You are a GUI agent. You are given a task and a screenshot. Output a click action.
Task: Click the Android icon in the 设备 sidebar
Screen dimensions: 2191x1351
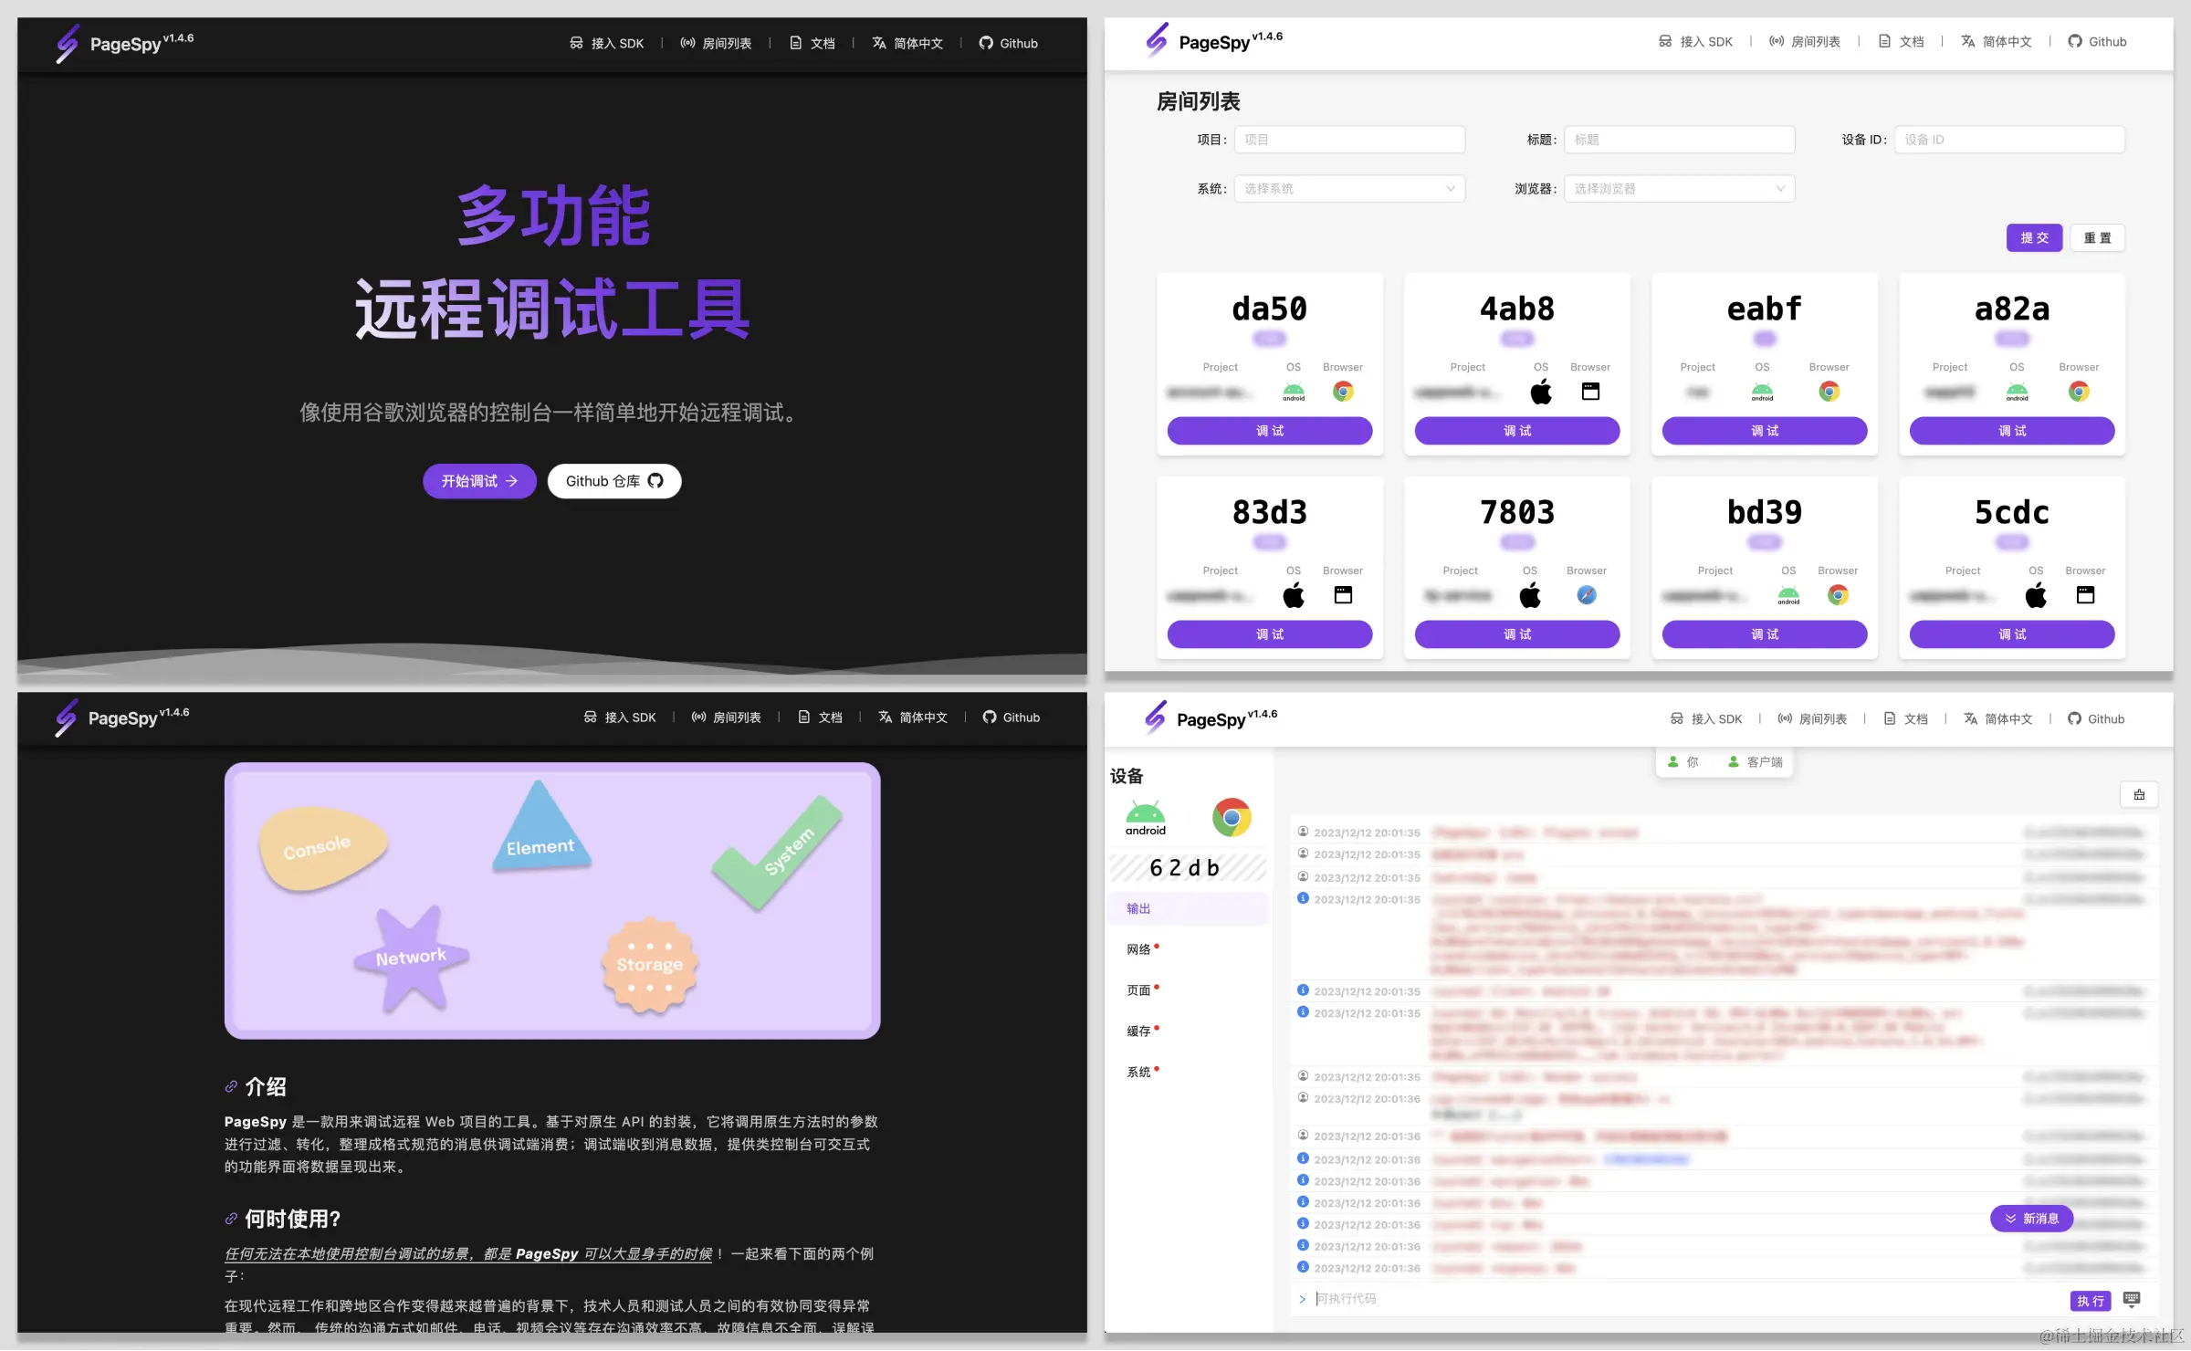1145,817
